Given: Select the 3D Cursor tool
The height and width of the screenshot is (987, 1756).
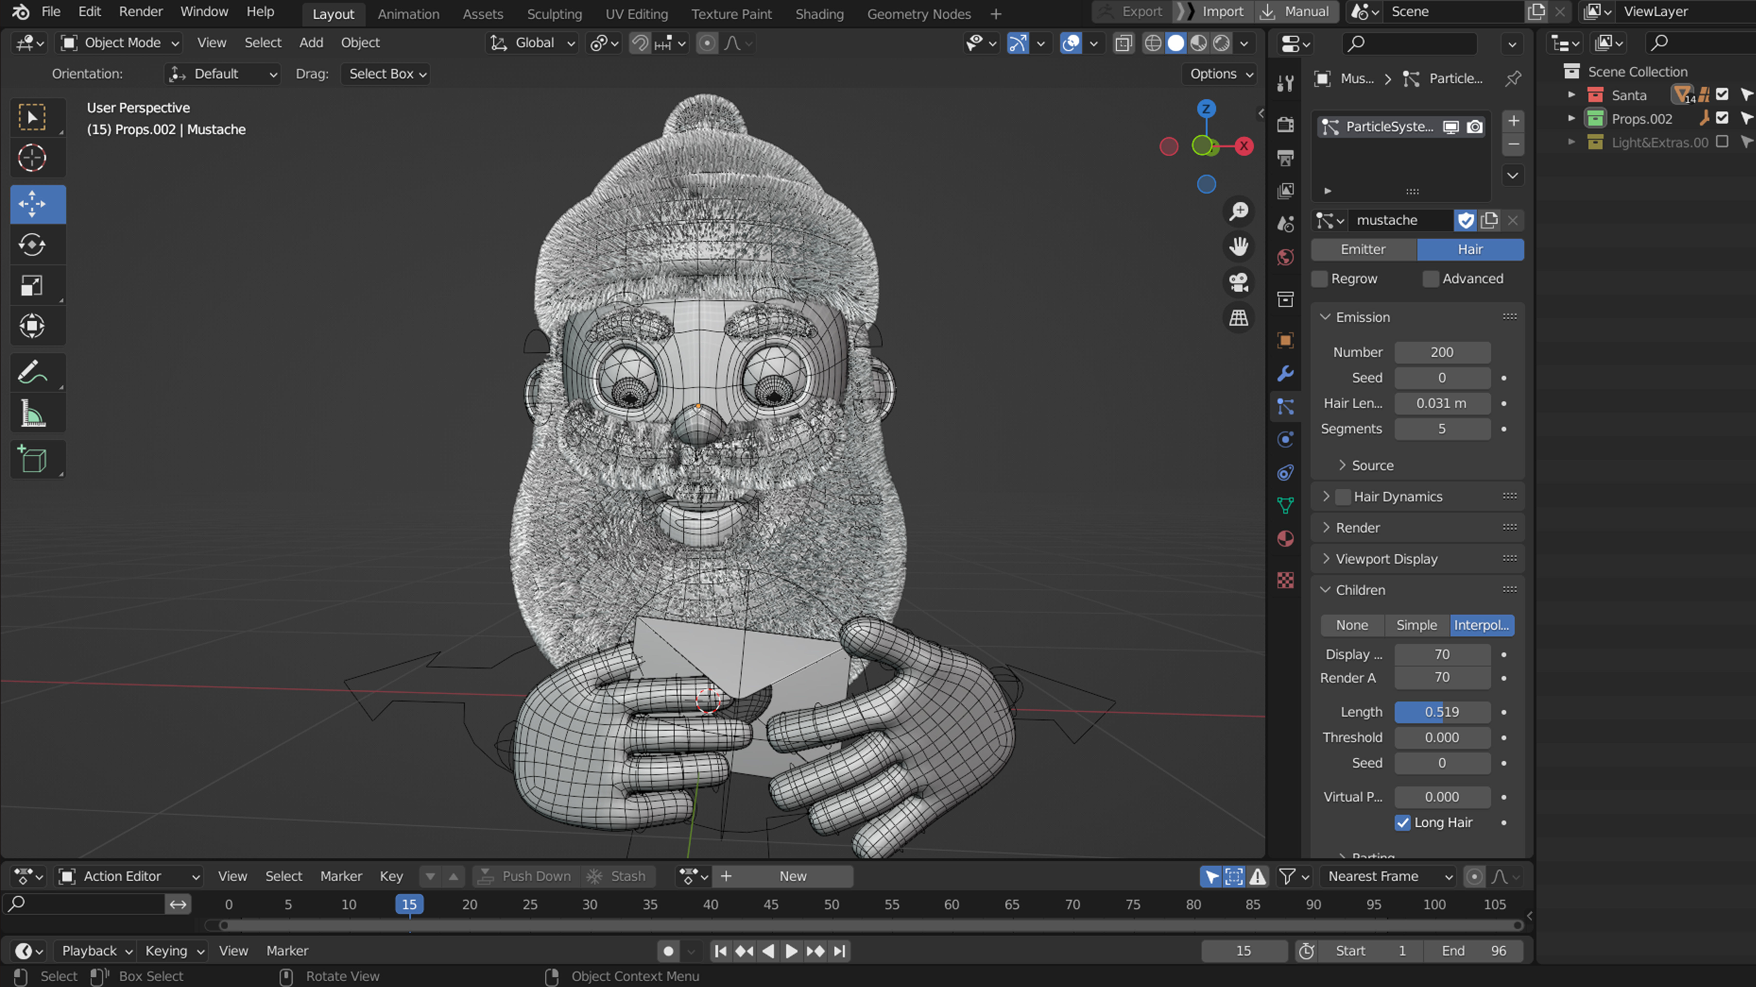Looking at the screenshot, I should (32, 158).
